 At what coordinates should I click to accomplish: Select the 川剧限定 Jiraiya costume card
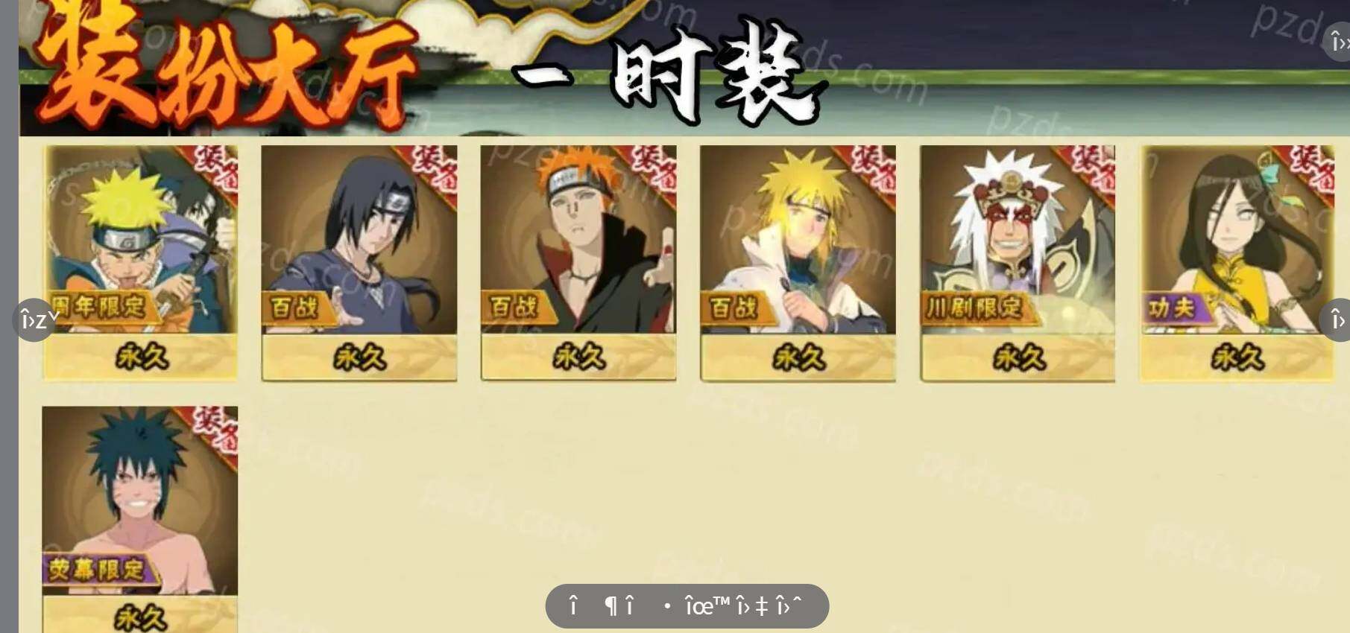(1018, 262)
